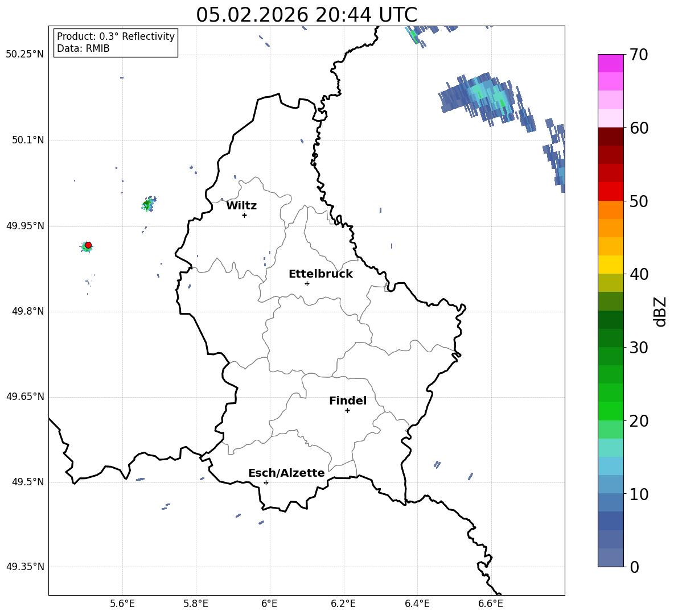Screen dimensions: 674x615
Task: Click the colorbar value 50
Action: pos(639,201)
